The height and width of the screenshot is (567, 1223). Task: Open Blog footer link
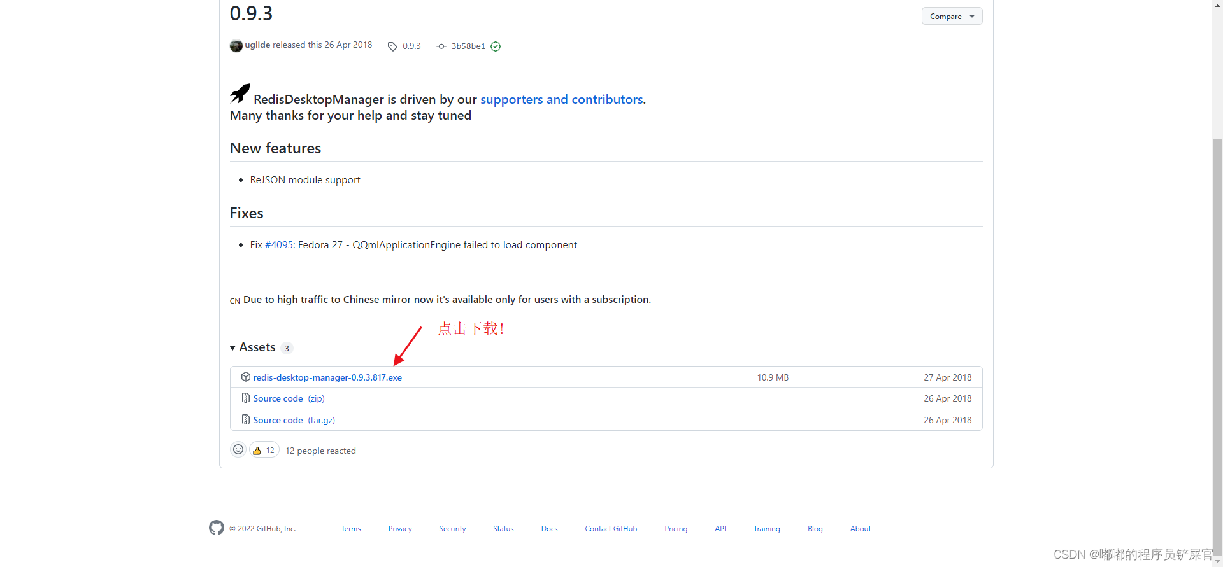(x=815, y=529)
